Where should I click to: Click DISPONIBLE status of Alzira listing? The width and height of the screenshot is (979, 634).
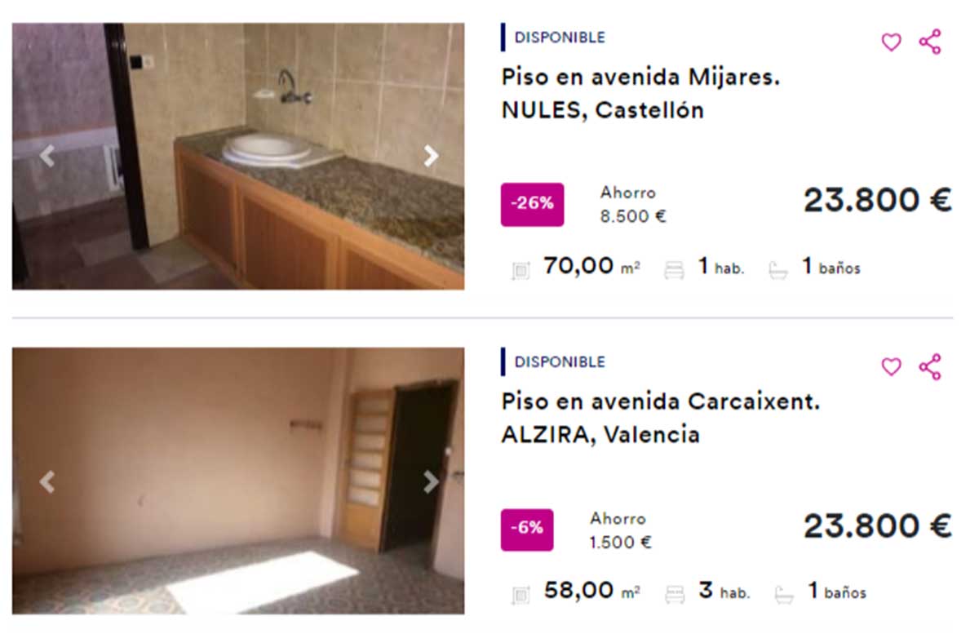coord(560,361)
